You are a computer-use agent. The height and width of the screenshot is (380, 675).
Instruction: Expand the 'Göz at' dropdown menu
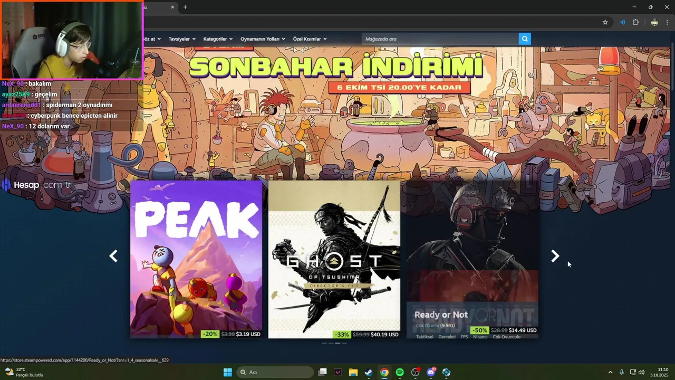(152, 39)
